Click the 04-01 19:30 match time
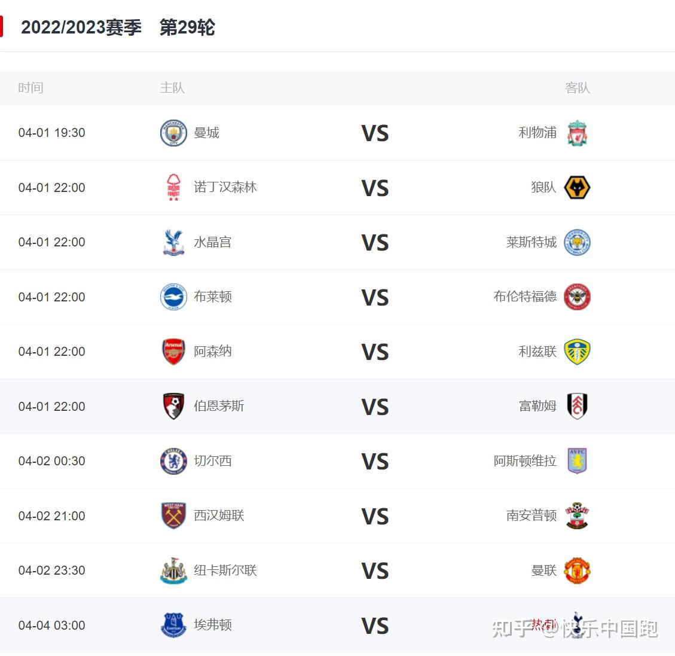 point(51,133)
